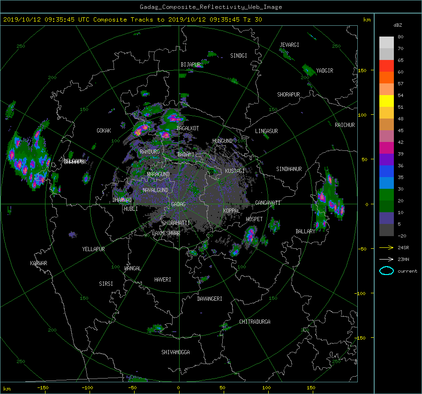The height and width of the screenshot is (394, 422).
Task: Select the KARWAR coastal label
Action: coord(38,263)
